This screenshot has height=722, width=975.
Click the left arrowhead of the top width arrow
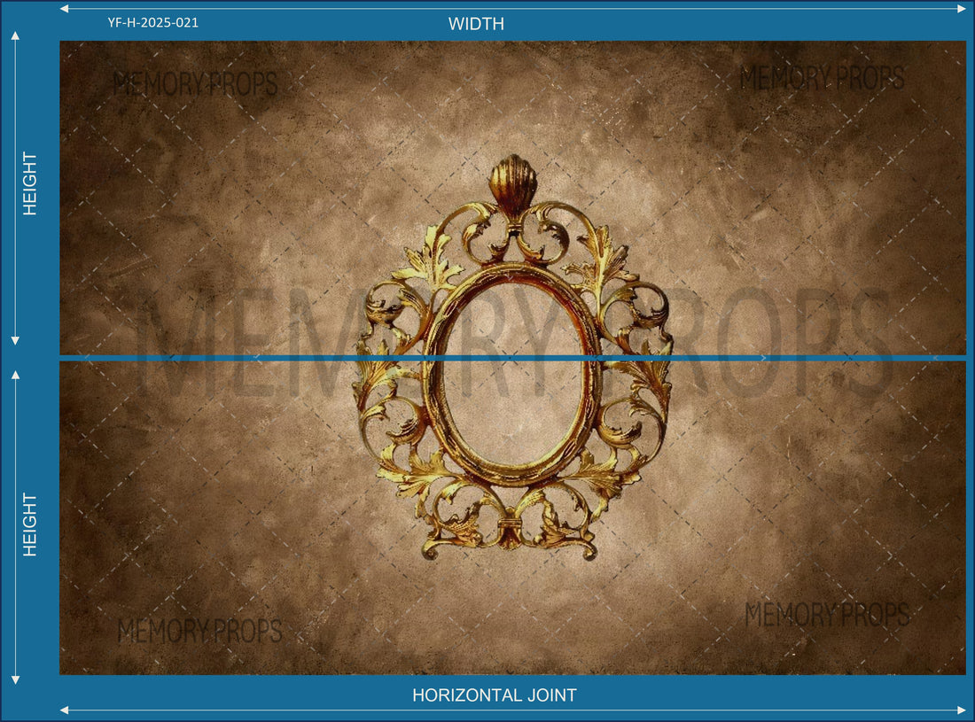tap(64, 9)
